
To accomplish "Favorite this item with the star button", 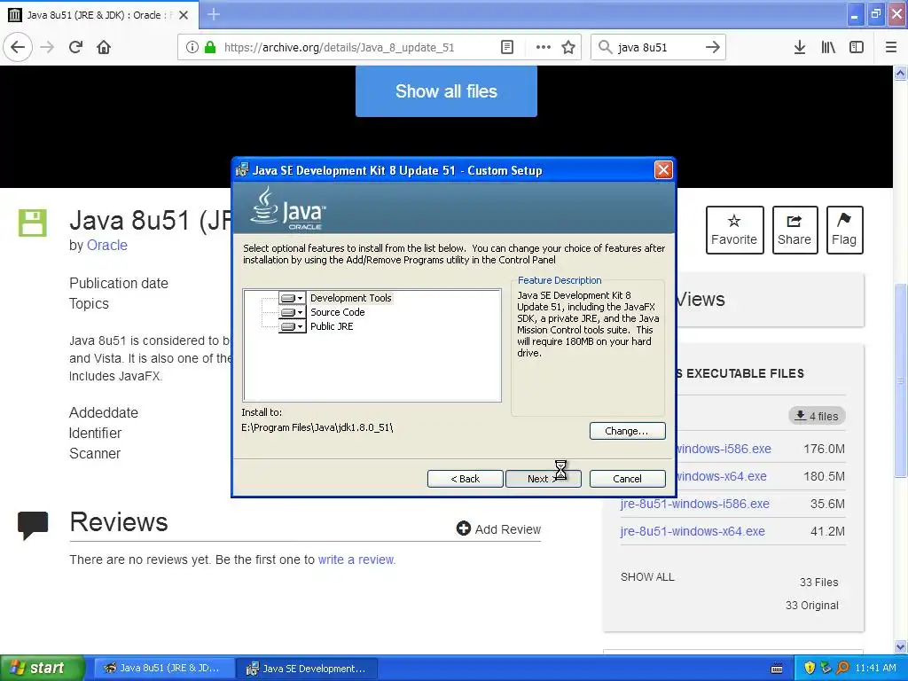I will pyautogui.click(x=734, y=230).
